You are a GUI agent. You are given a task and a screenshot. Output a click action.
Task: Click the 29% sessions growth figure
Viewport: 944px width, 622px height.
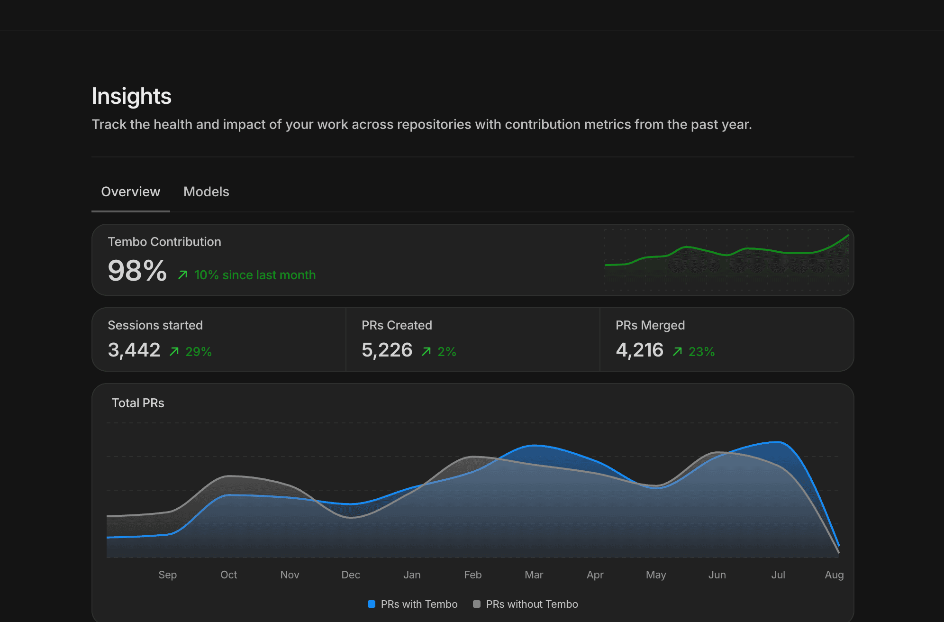click(x=199, y=352)
